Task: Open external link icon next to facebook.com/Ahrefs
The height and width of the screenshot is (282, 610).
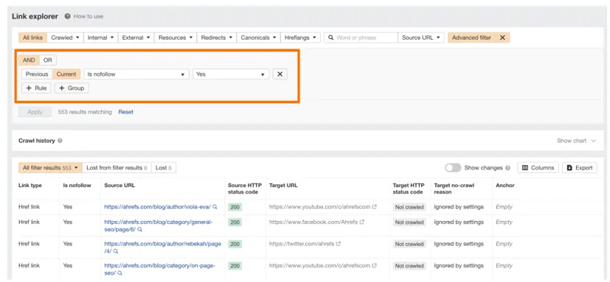Action: click(x=362, y=222)
